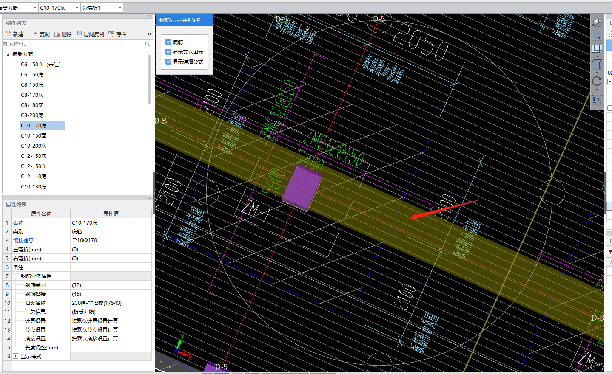Screen dimensions: 612x374
Task: Collapse the 板受力筋 tree node
Action: (x=8, y=54)
